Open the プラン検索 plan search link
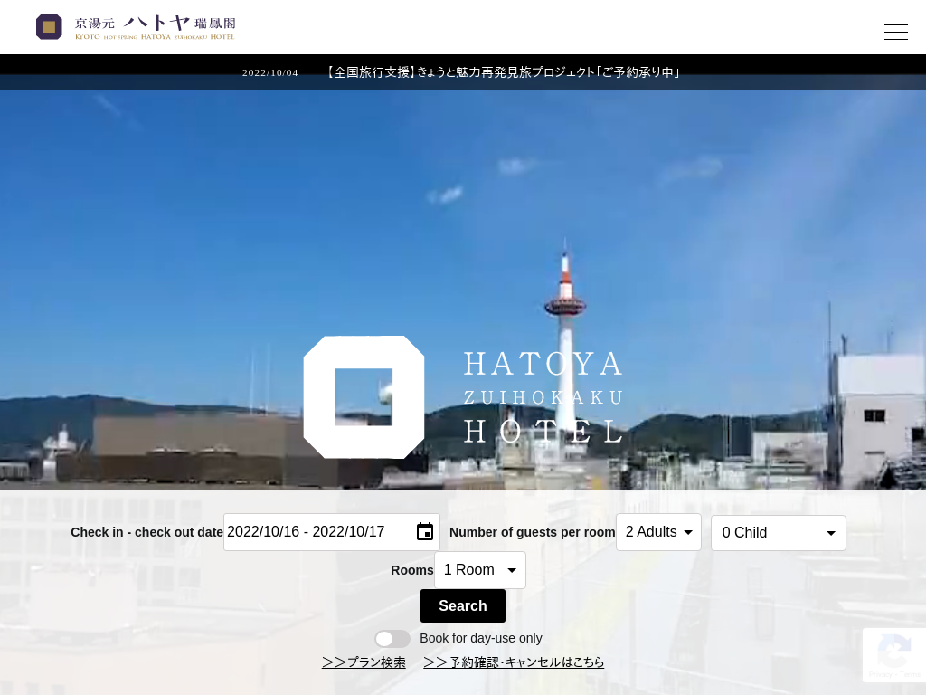 [364, 662]
